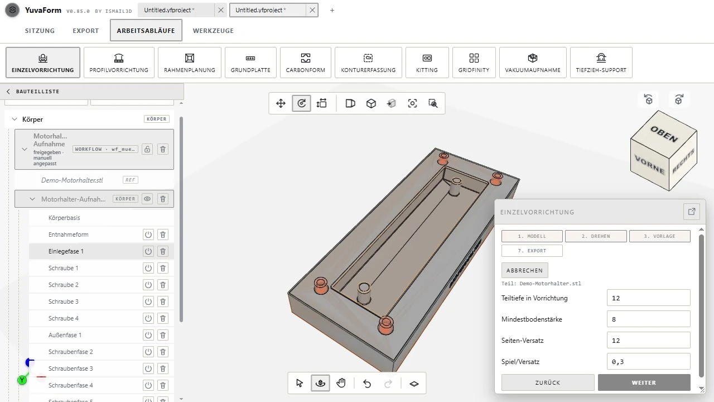
Task: Toggle Außenfase 1 feature on/off
Action: pos(148,335)
